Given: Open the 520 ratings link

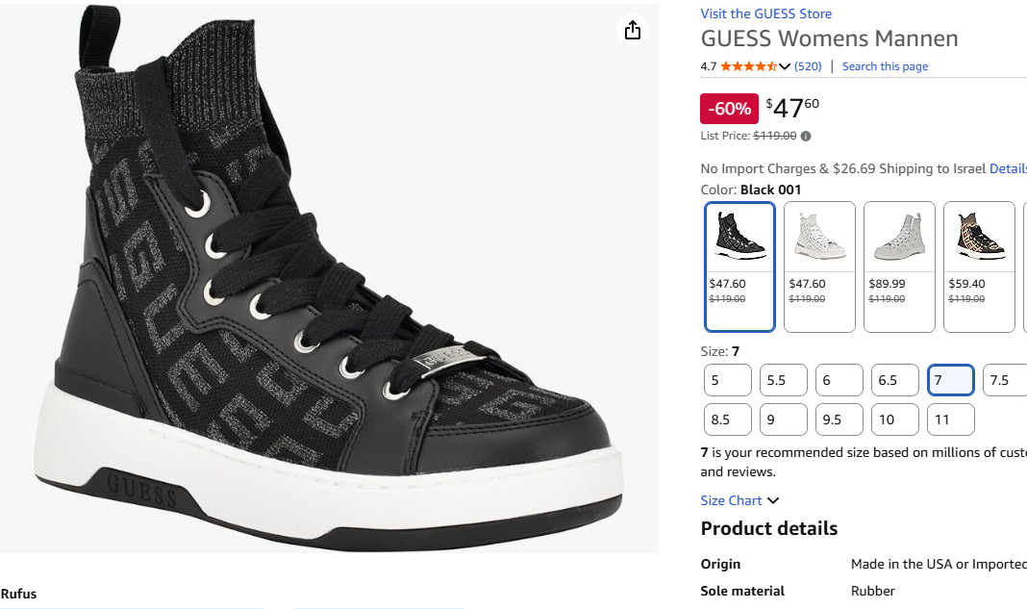Looking at the screenshot, I should point(808,66).
